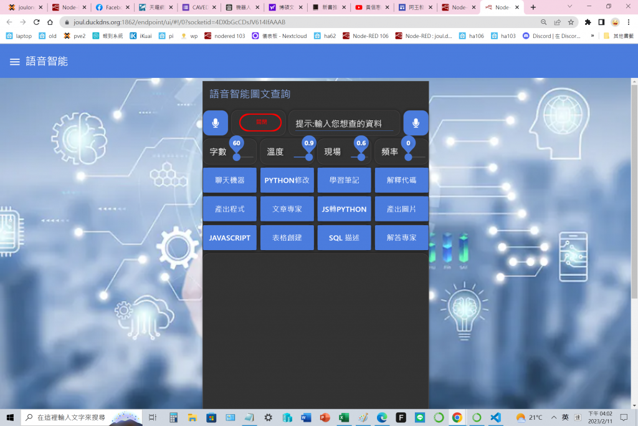638x426 pixels.
Task: Open the Chrome side panel icon
Action: pyautogui.click(x=601, y=22)
